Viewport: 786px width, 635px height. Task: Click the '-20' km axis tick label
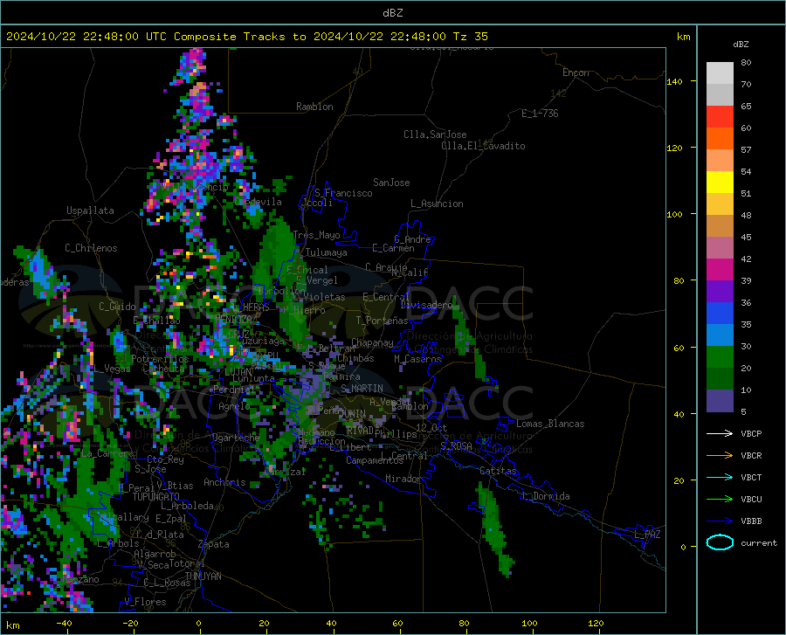(x=130, y=623)
